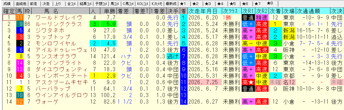This screenshot has width=344, height=110.
Task: Open the 成績 tab
Action: pyautogui.click(x=7, y=4)
